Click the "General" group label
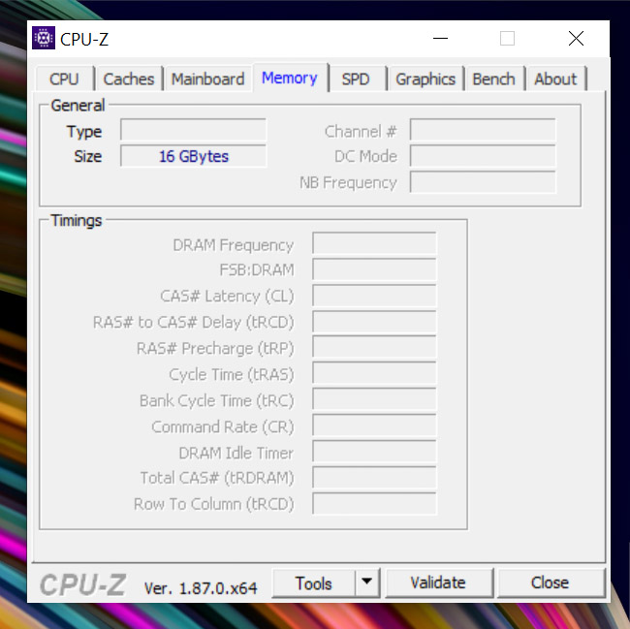Screen dimensions: 630x629 coord(78,106)
